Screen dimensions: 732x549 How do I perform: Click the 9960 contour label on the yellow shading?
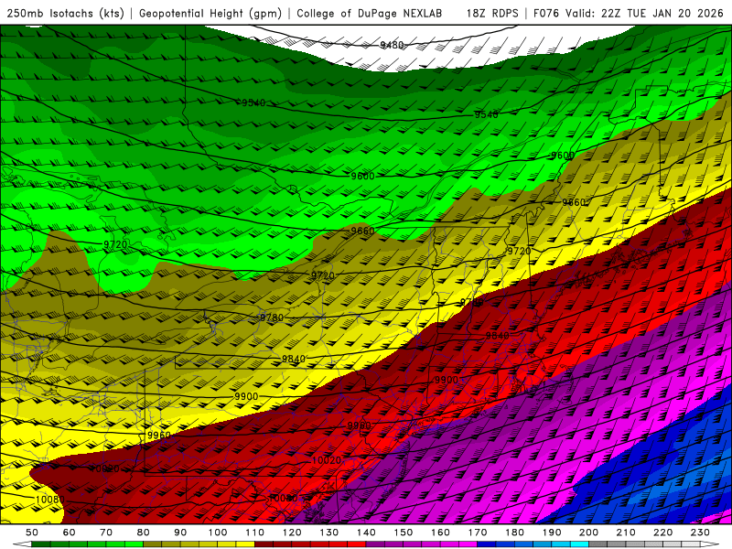(158, 436)
